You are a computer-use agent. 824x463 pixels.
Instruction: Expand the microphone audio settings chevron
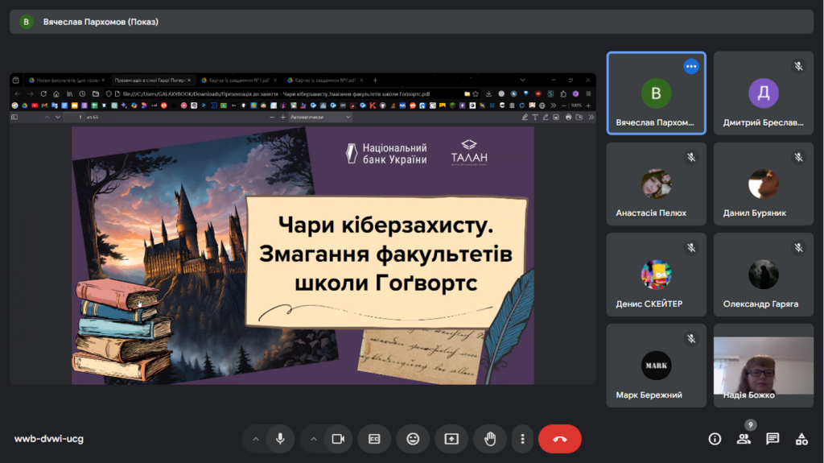click(255, 439)
